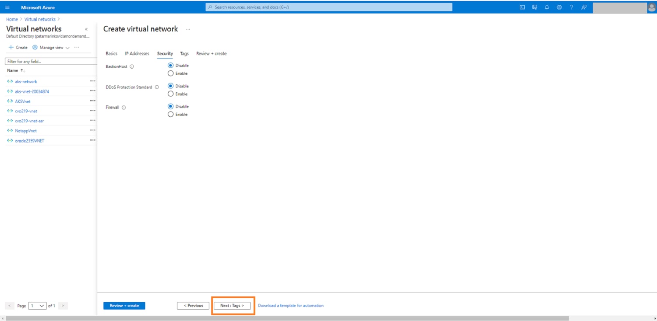Screen dimensions: 657x321
Task: Download a template for automation link
Action: click(290, 306)
